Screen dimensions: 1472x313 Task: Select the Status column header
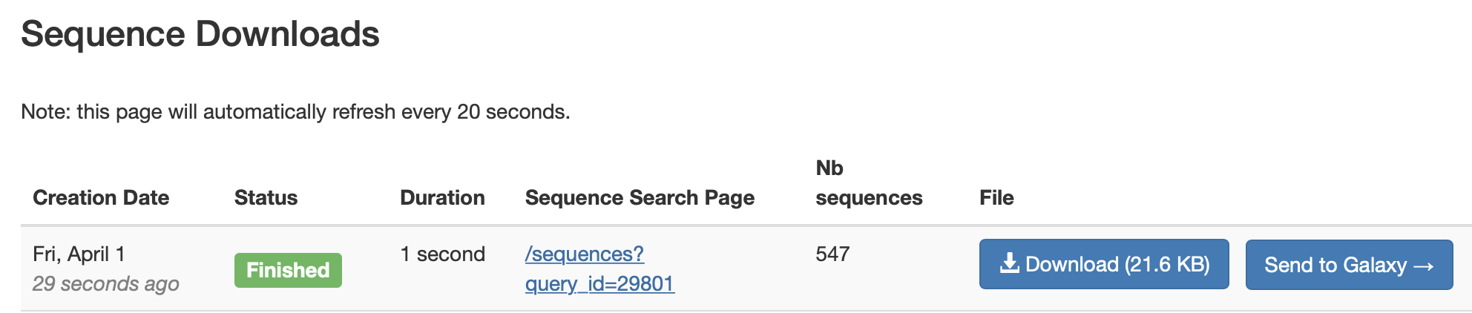266,198
